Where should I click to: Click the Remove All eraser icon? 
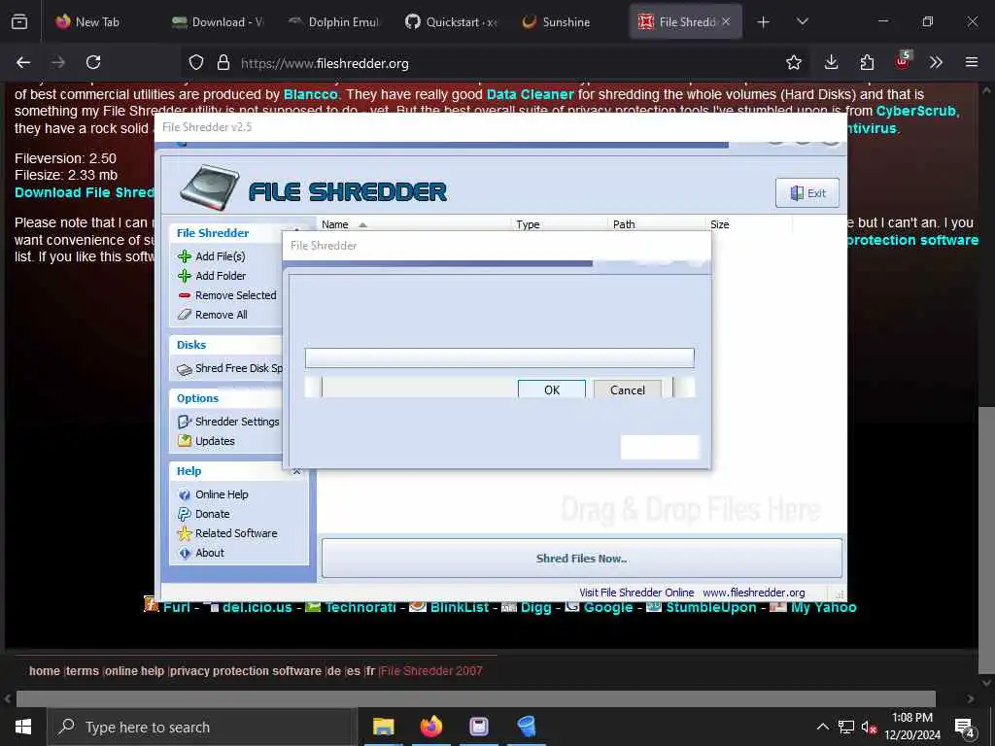[185, 315]
